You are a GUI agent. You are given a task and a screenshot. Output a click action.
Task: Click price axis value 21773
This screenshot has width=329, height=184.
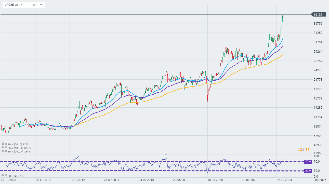coord(318,80)
